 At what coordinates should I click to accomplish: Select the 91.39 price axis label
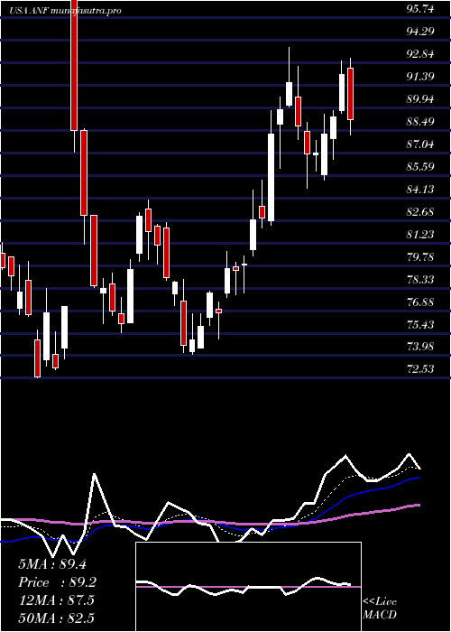point(420,77)
